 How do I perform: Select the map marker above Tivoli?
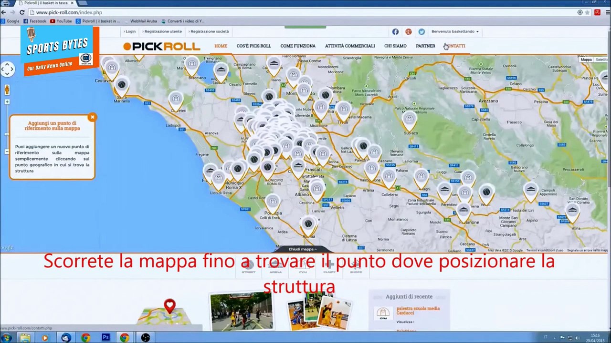click(x=344, y=111)
